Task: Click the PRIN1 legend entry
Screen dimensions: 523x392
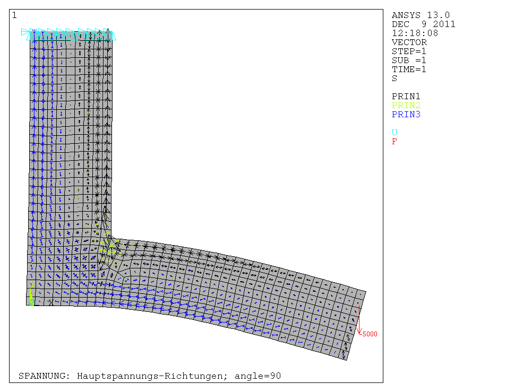Action: point(406,97)
